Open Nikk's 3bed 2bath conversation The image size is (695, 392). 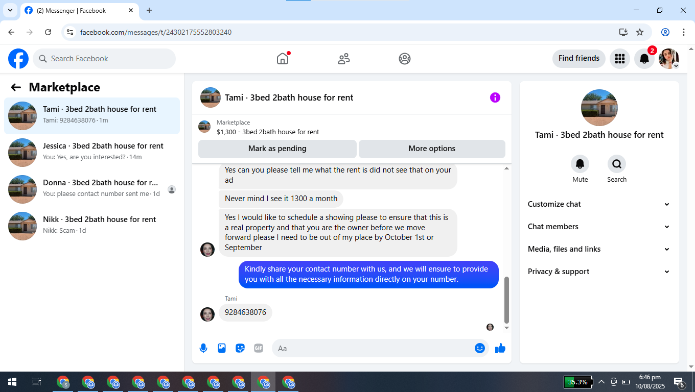92,226
